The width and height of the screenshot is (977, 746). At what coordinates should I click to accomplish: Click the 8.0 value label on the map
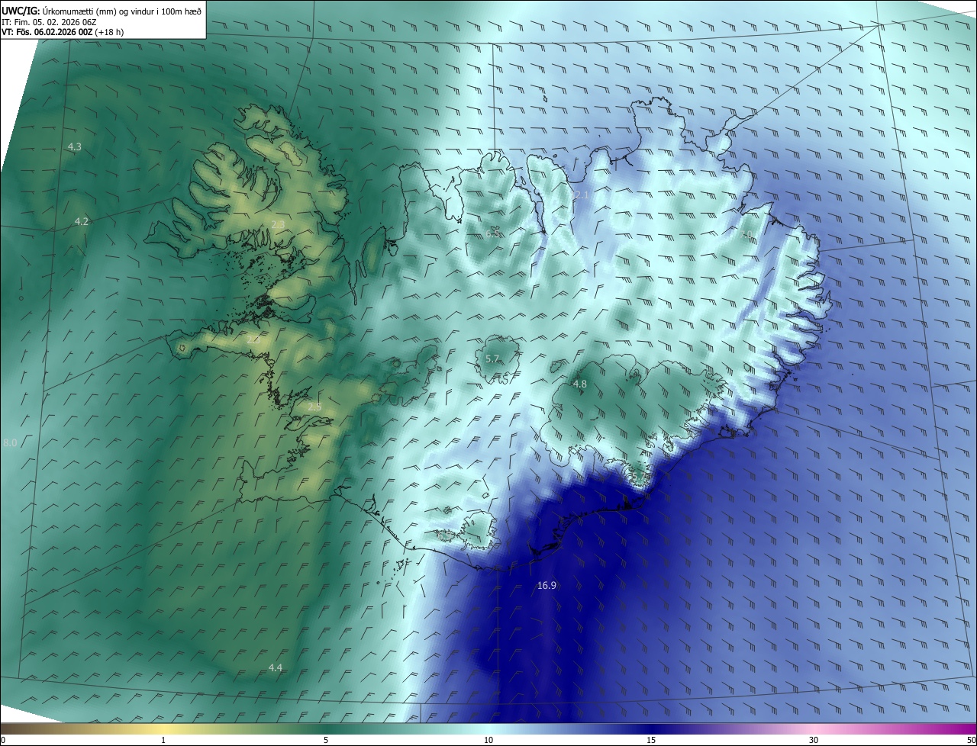point(10,443)
